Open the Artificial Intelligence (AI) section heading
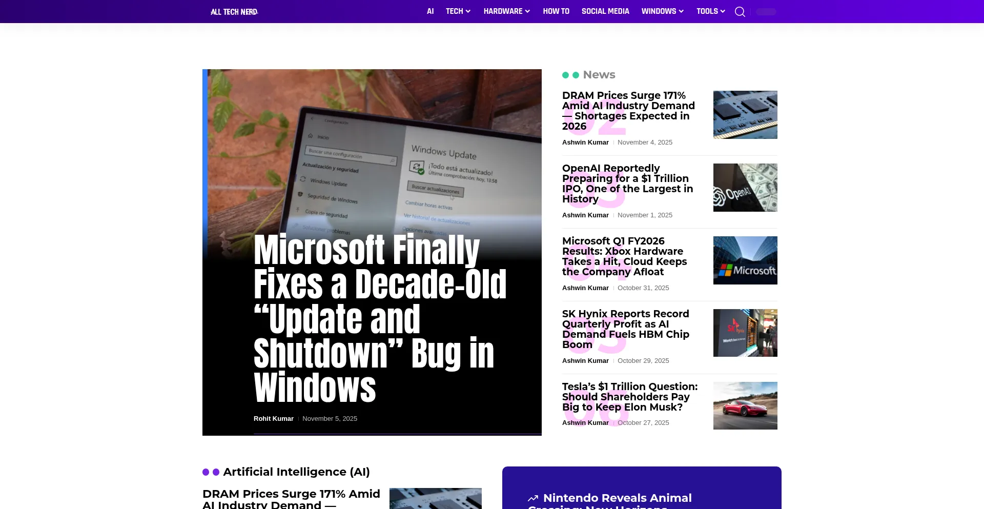Image resolution: width=984 pixels, height=509 pixels. 296,472
